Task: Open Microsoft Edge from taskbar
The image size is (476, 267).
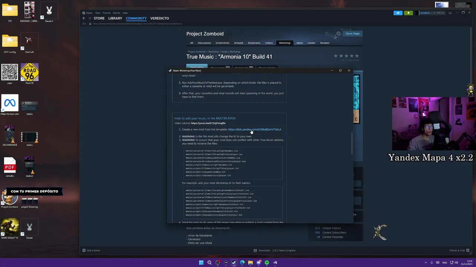Action: coord(242,263)
